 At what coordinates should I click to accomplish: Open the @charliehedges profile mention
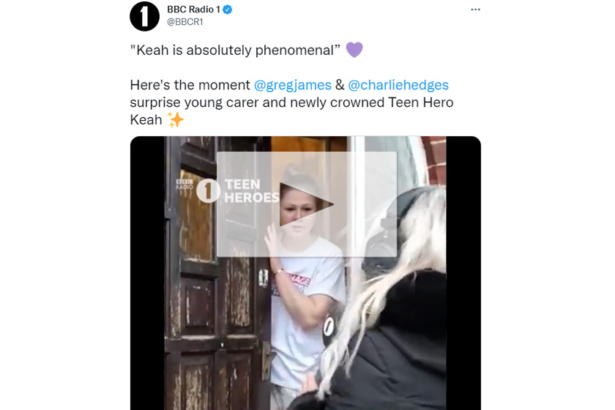[398, 85]
